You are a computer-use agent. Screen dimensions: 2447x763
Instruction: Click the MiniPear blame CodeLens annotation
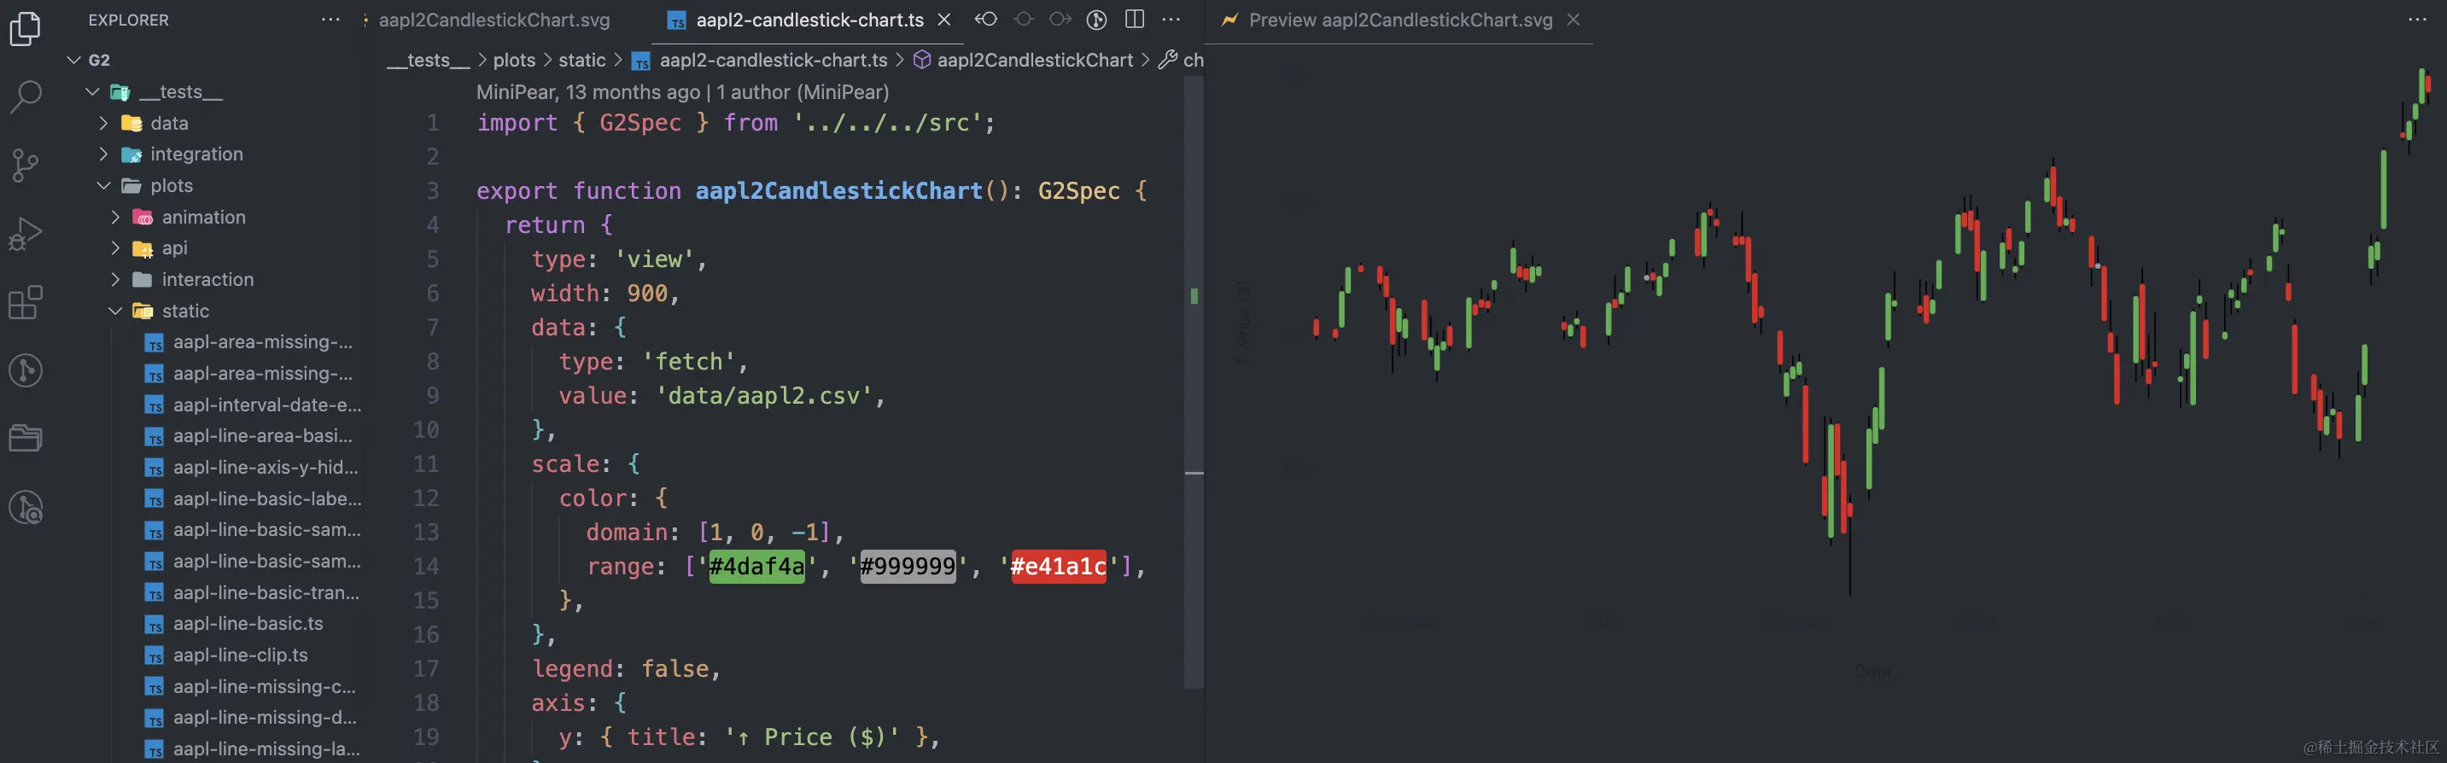(682, 92)
